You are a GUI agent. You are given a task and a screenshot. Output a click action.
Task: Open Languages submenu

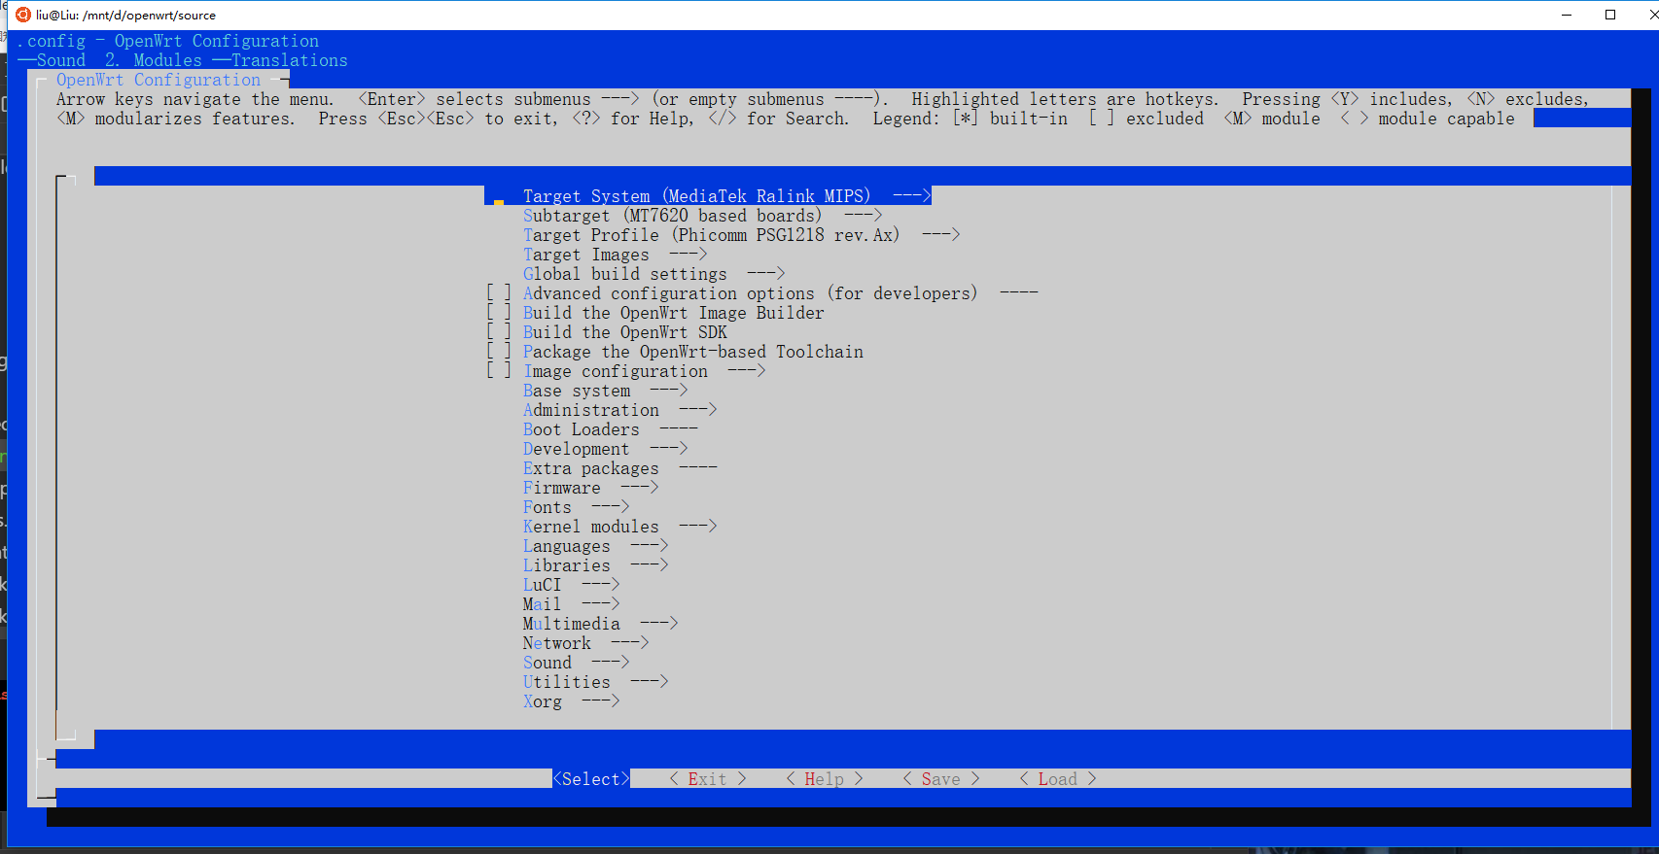point(595,546)
